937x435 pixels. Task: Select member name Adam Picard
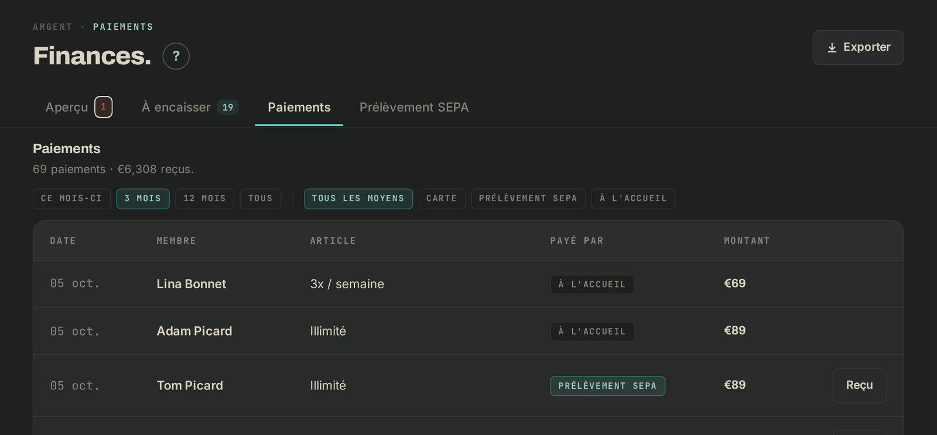point(194,332)
